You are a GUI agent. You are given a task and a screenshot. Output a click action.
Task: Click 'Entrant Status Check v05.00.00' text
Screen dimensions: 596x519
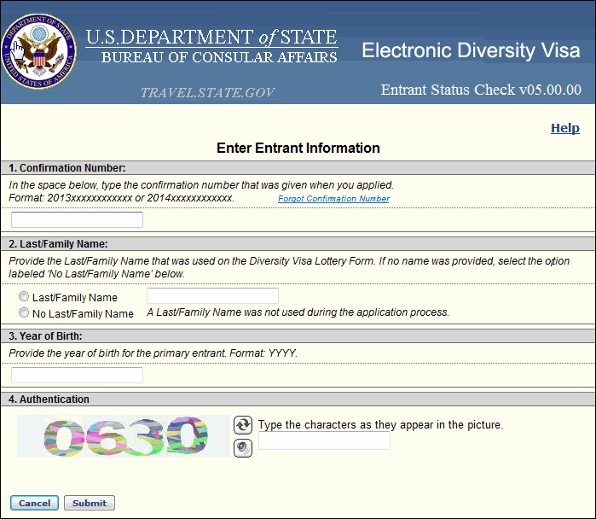(x=481, y=90)
